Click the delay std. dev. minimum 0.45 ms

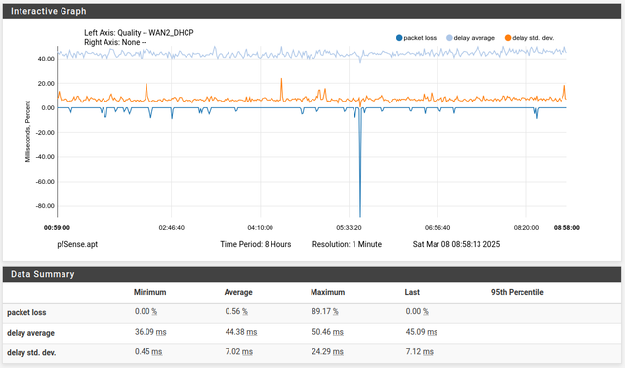pos(148,352)
